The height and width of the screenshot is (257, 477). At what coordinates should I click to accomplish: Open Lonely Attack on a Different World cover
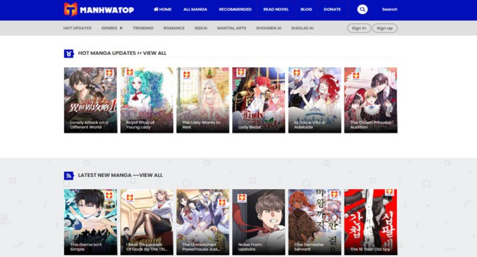point(90,100)
